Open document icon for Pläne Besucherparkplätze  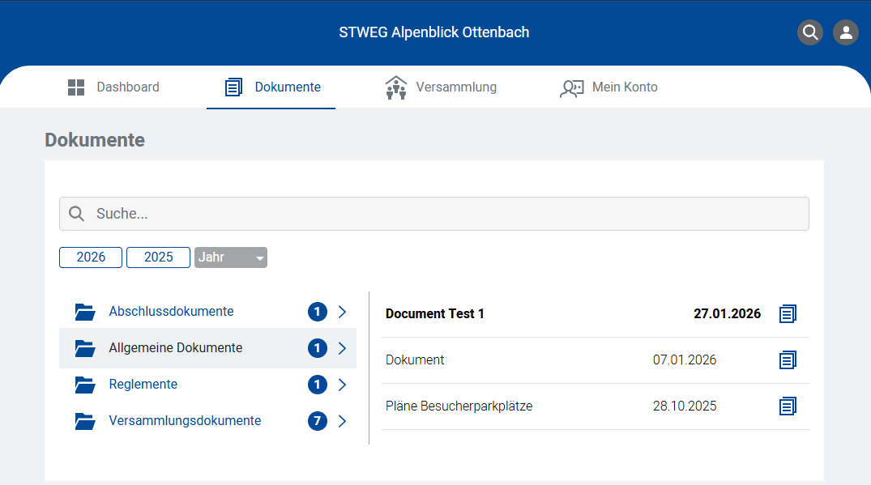pos(788,406)
